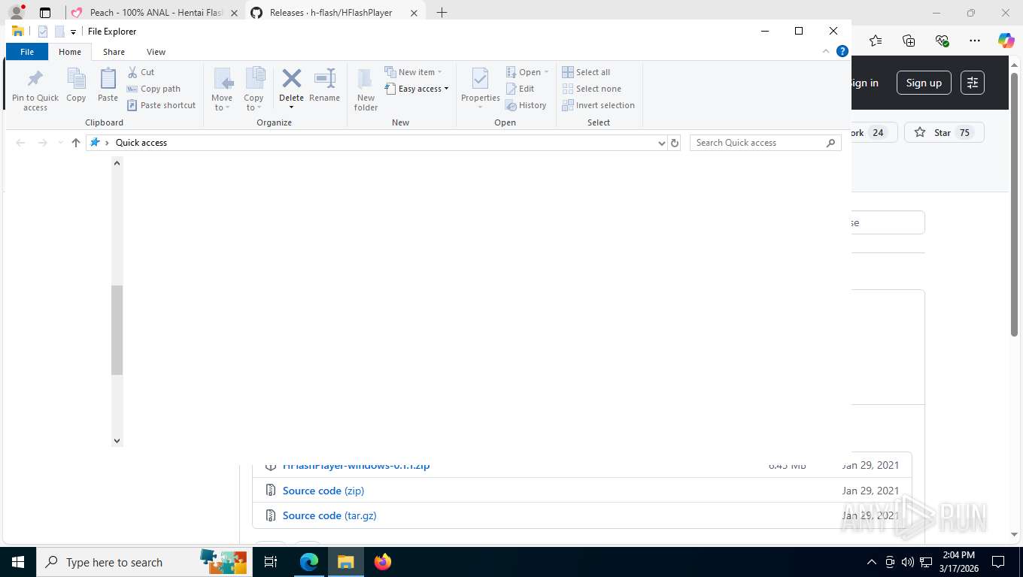Open a new browser tab
Screen dimensions: 1023x577
click(442, 13)
